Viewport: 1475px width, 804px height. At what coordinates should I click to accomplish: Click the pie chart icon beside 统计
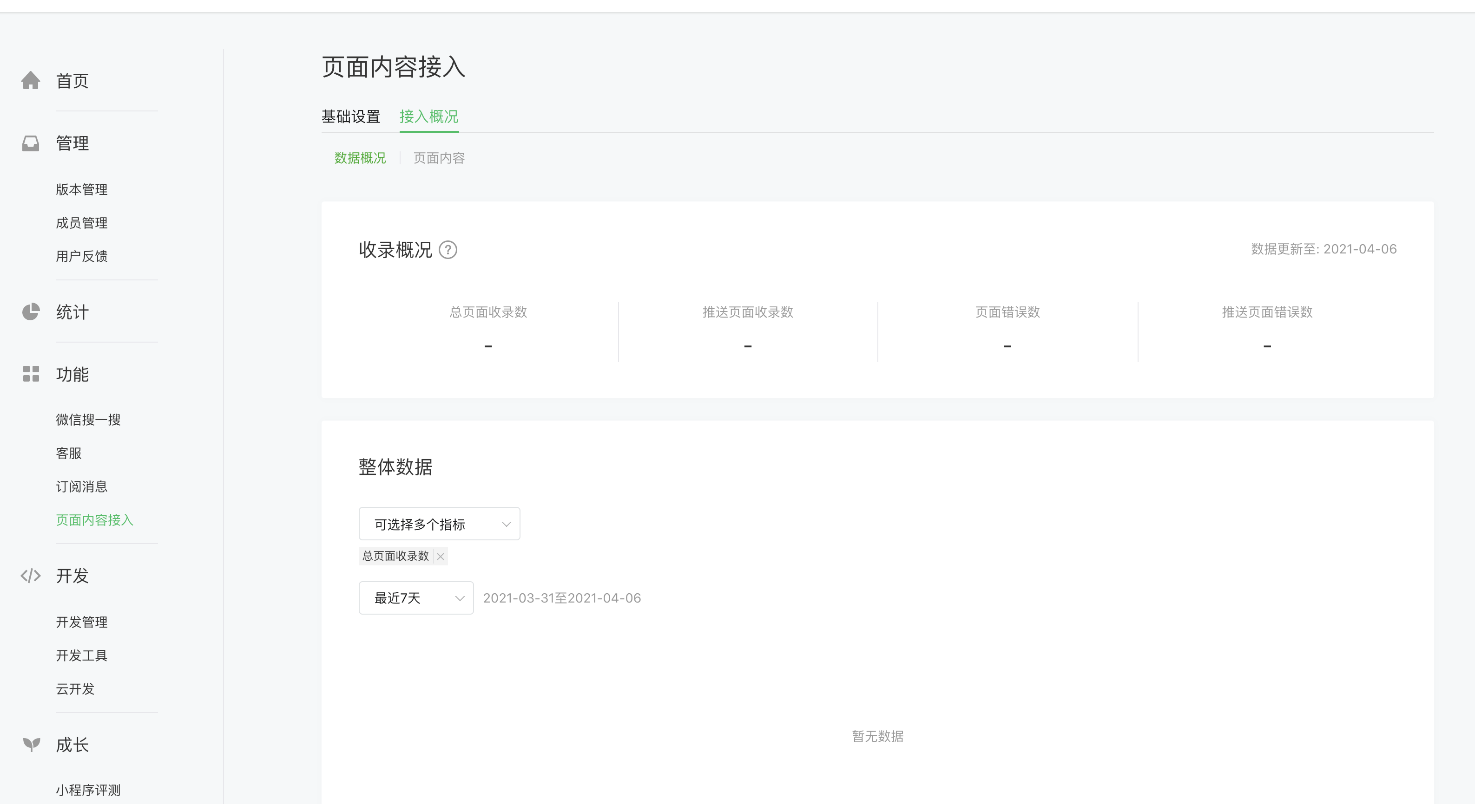(x=31, y=311)
